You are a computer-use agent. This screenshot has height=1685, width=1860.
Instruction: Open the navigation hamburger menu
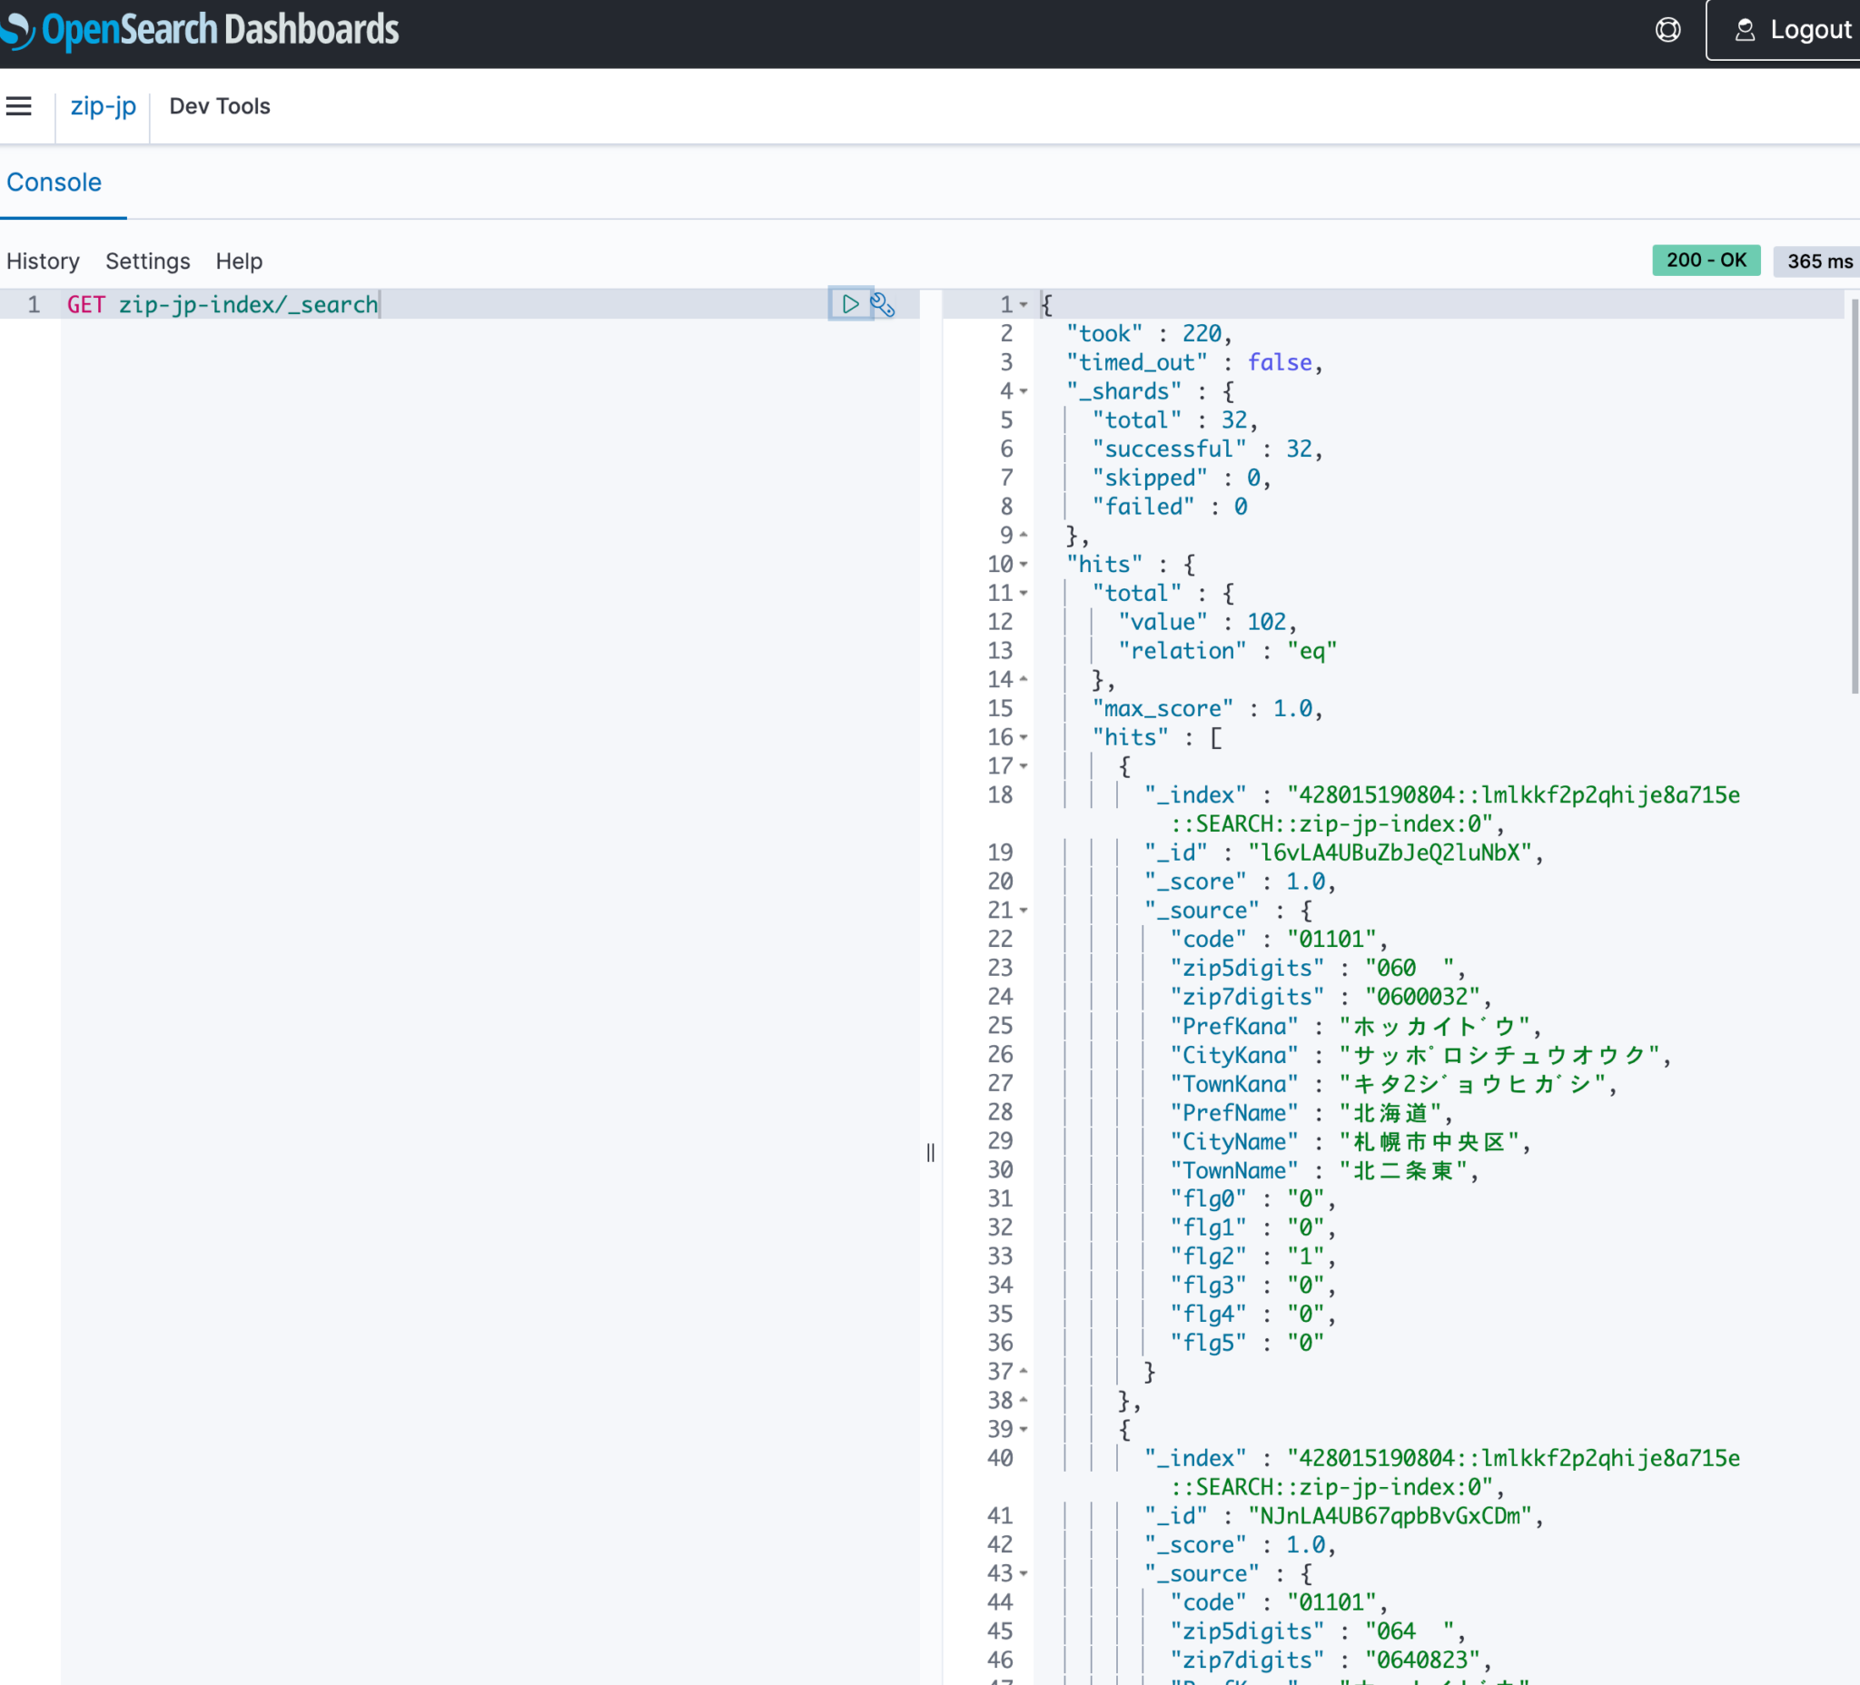19,106
